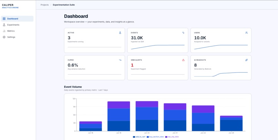Click the pulse icon on Events card
Image resolution: width=278 pixels, height=140 pixels.
tap(183, 33)
